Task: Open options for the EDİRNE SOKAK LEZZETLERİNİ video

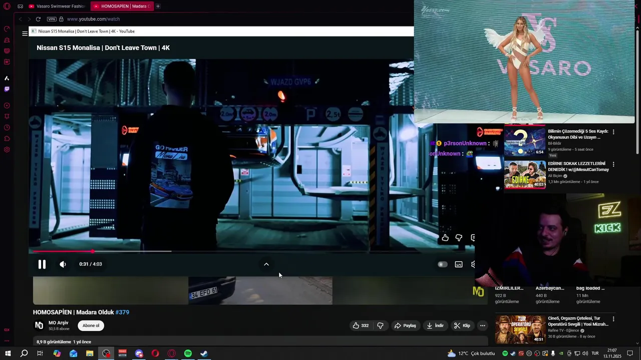Action: pyautogui.click(x=613, y=164)
